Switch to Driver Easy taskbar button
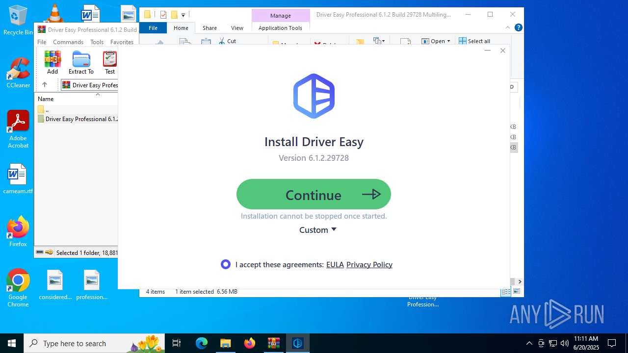This screenshot has height=353, width=628. [298, 343]
